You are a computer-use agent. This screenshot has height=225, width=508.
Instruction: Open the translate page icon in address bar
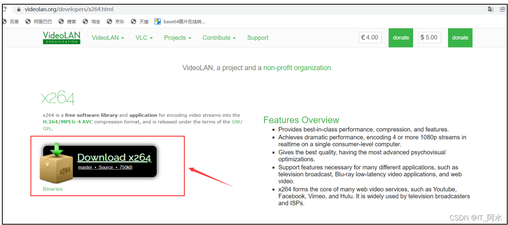coord(491,9)
